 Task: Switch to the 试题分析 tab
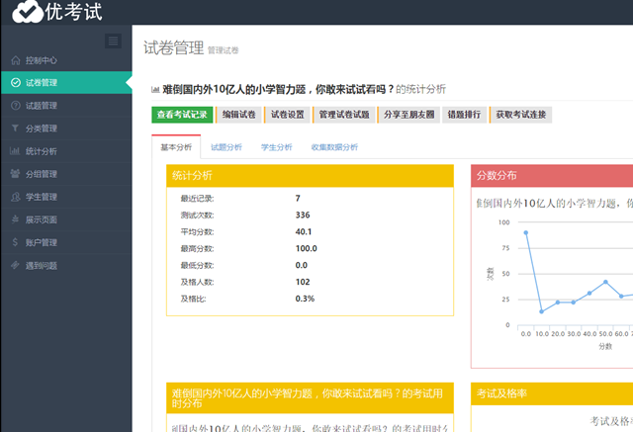(226, 147)
